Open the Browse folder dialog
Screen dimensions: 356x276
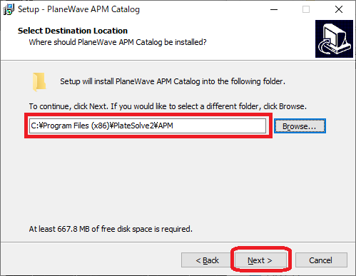pyautogui.click(x=300, y=126)
